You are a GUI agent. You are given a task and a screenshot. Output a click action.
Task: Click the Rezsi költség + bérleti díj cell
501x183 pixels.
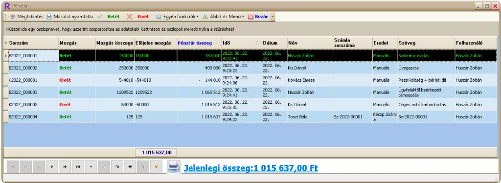426,80
